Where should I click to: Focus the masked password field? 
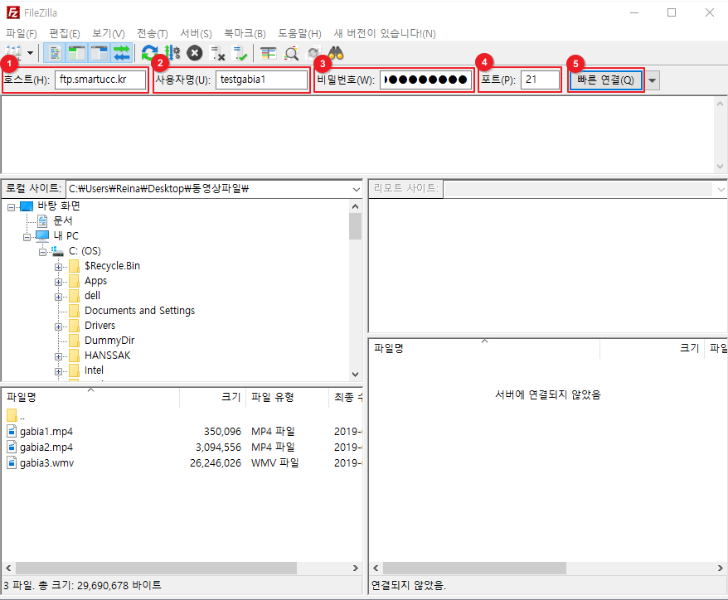tap(425, 80)
